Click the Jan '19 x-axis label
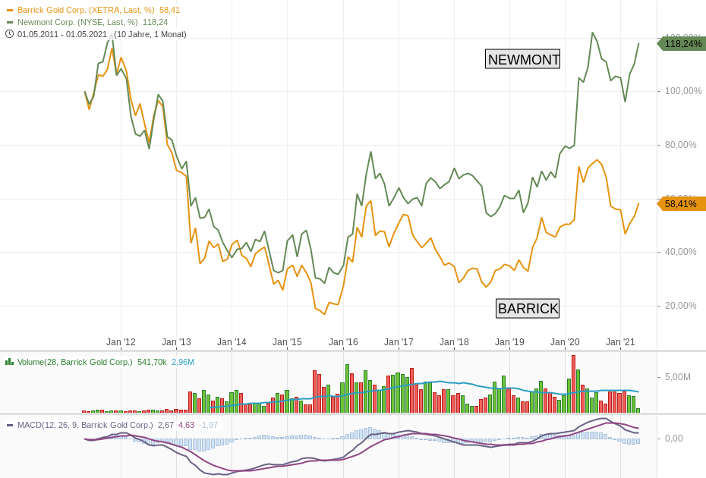The width and height of the screenshot is (706, 478). [x=509, y=342]
